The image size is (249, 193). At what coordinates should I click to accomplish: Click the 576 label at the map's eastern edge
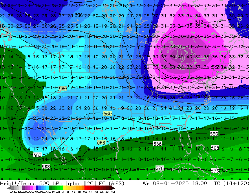pos(215,171)
